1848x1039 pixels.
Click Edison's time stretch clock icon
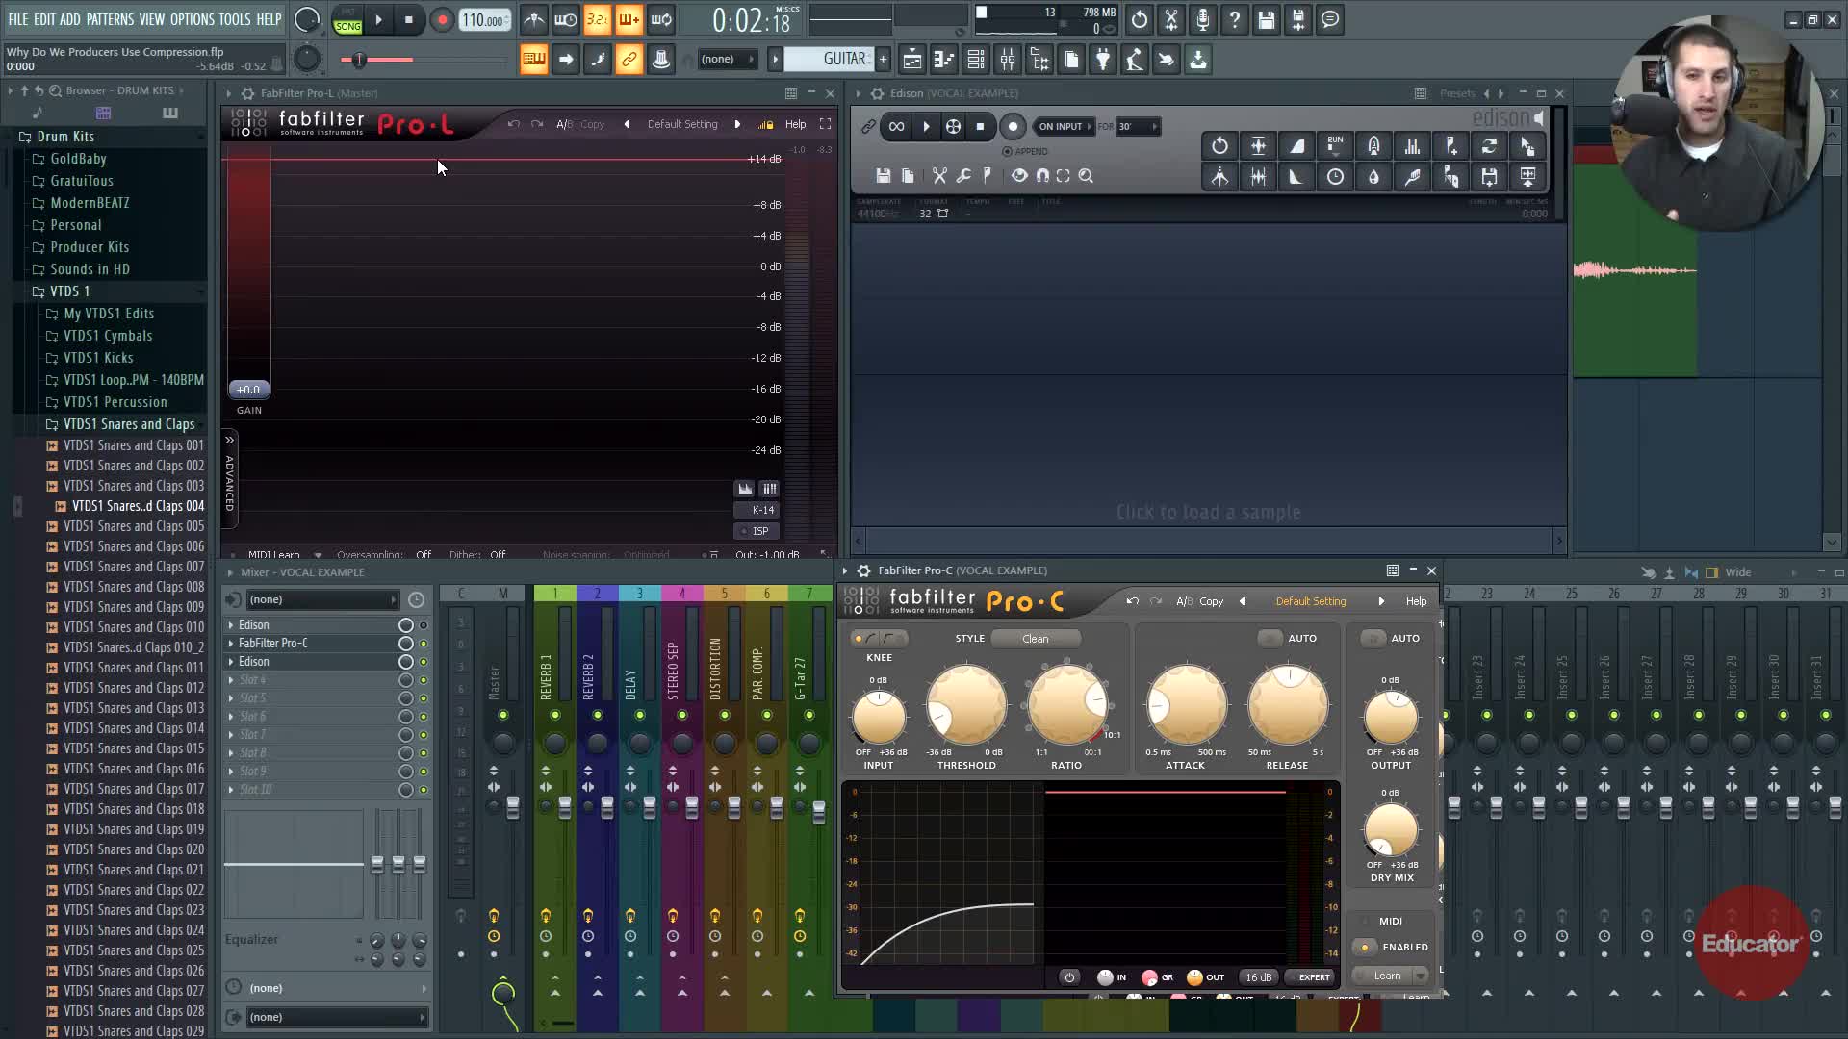tap(1335, 177)
